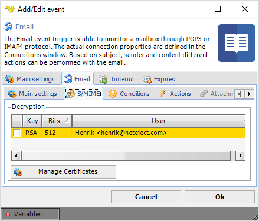Screen dimensions: 259x221
Task: Click the Cancel button
Action: click(x=146, y=197)
